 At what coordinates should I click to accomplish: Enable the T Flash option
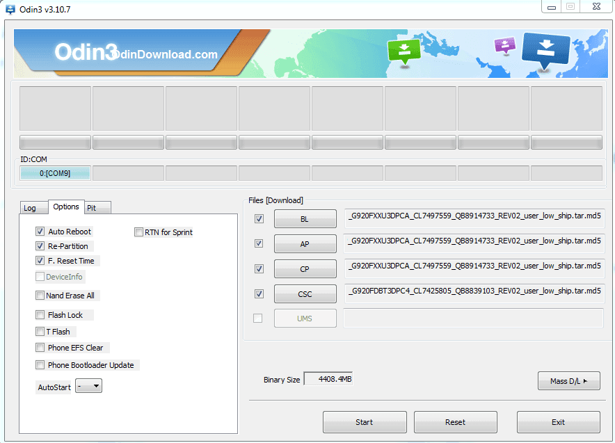click(x=40, y=332)
